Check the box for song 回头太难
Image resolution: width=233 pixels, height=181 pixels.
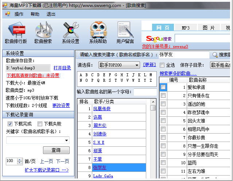tap(163, 121)
